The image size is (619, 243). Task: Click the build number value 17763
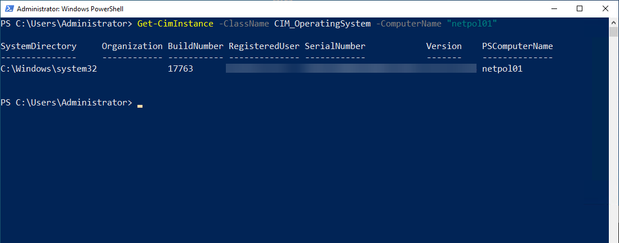[180, 69]
